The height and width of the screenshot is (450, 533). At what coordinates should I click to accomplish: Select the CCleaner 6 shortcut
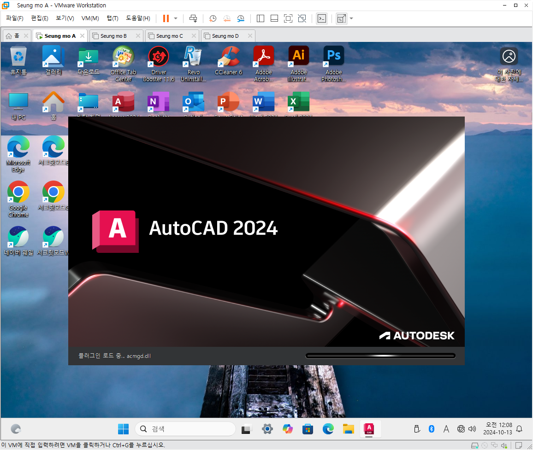pos(228,61)
